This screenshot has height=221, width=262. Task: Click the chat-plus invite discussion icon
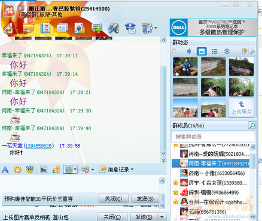tap(97, 28)
